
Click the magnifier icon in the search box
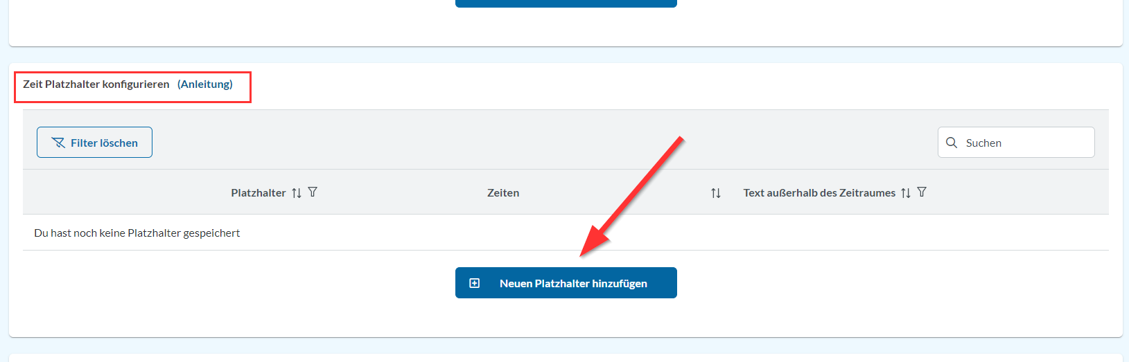(952, 143)
